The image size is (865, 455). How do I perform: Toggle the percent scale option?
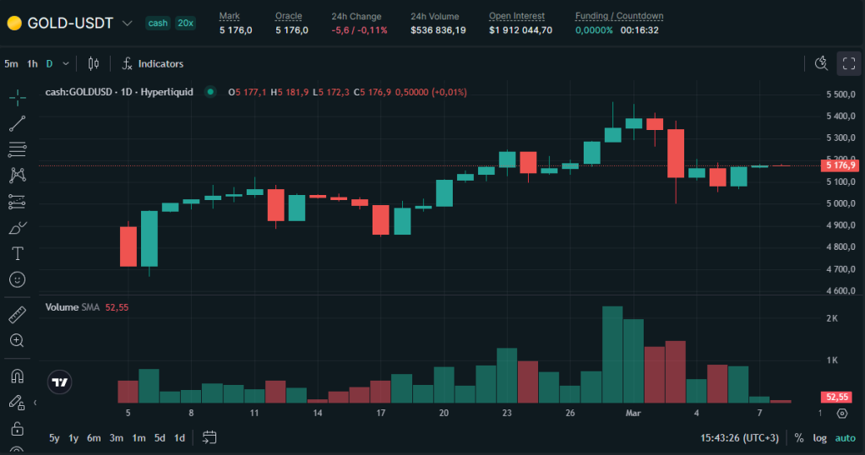tap(798, 438)
